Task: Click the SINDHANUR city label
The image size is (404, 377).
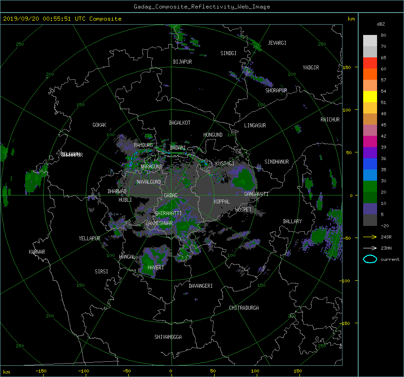Action: point(277,162)
